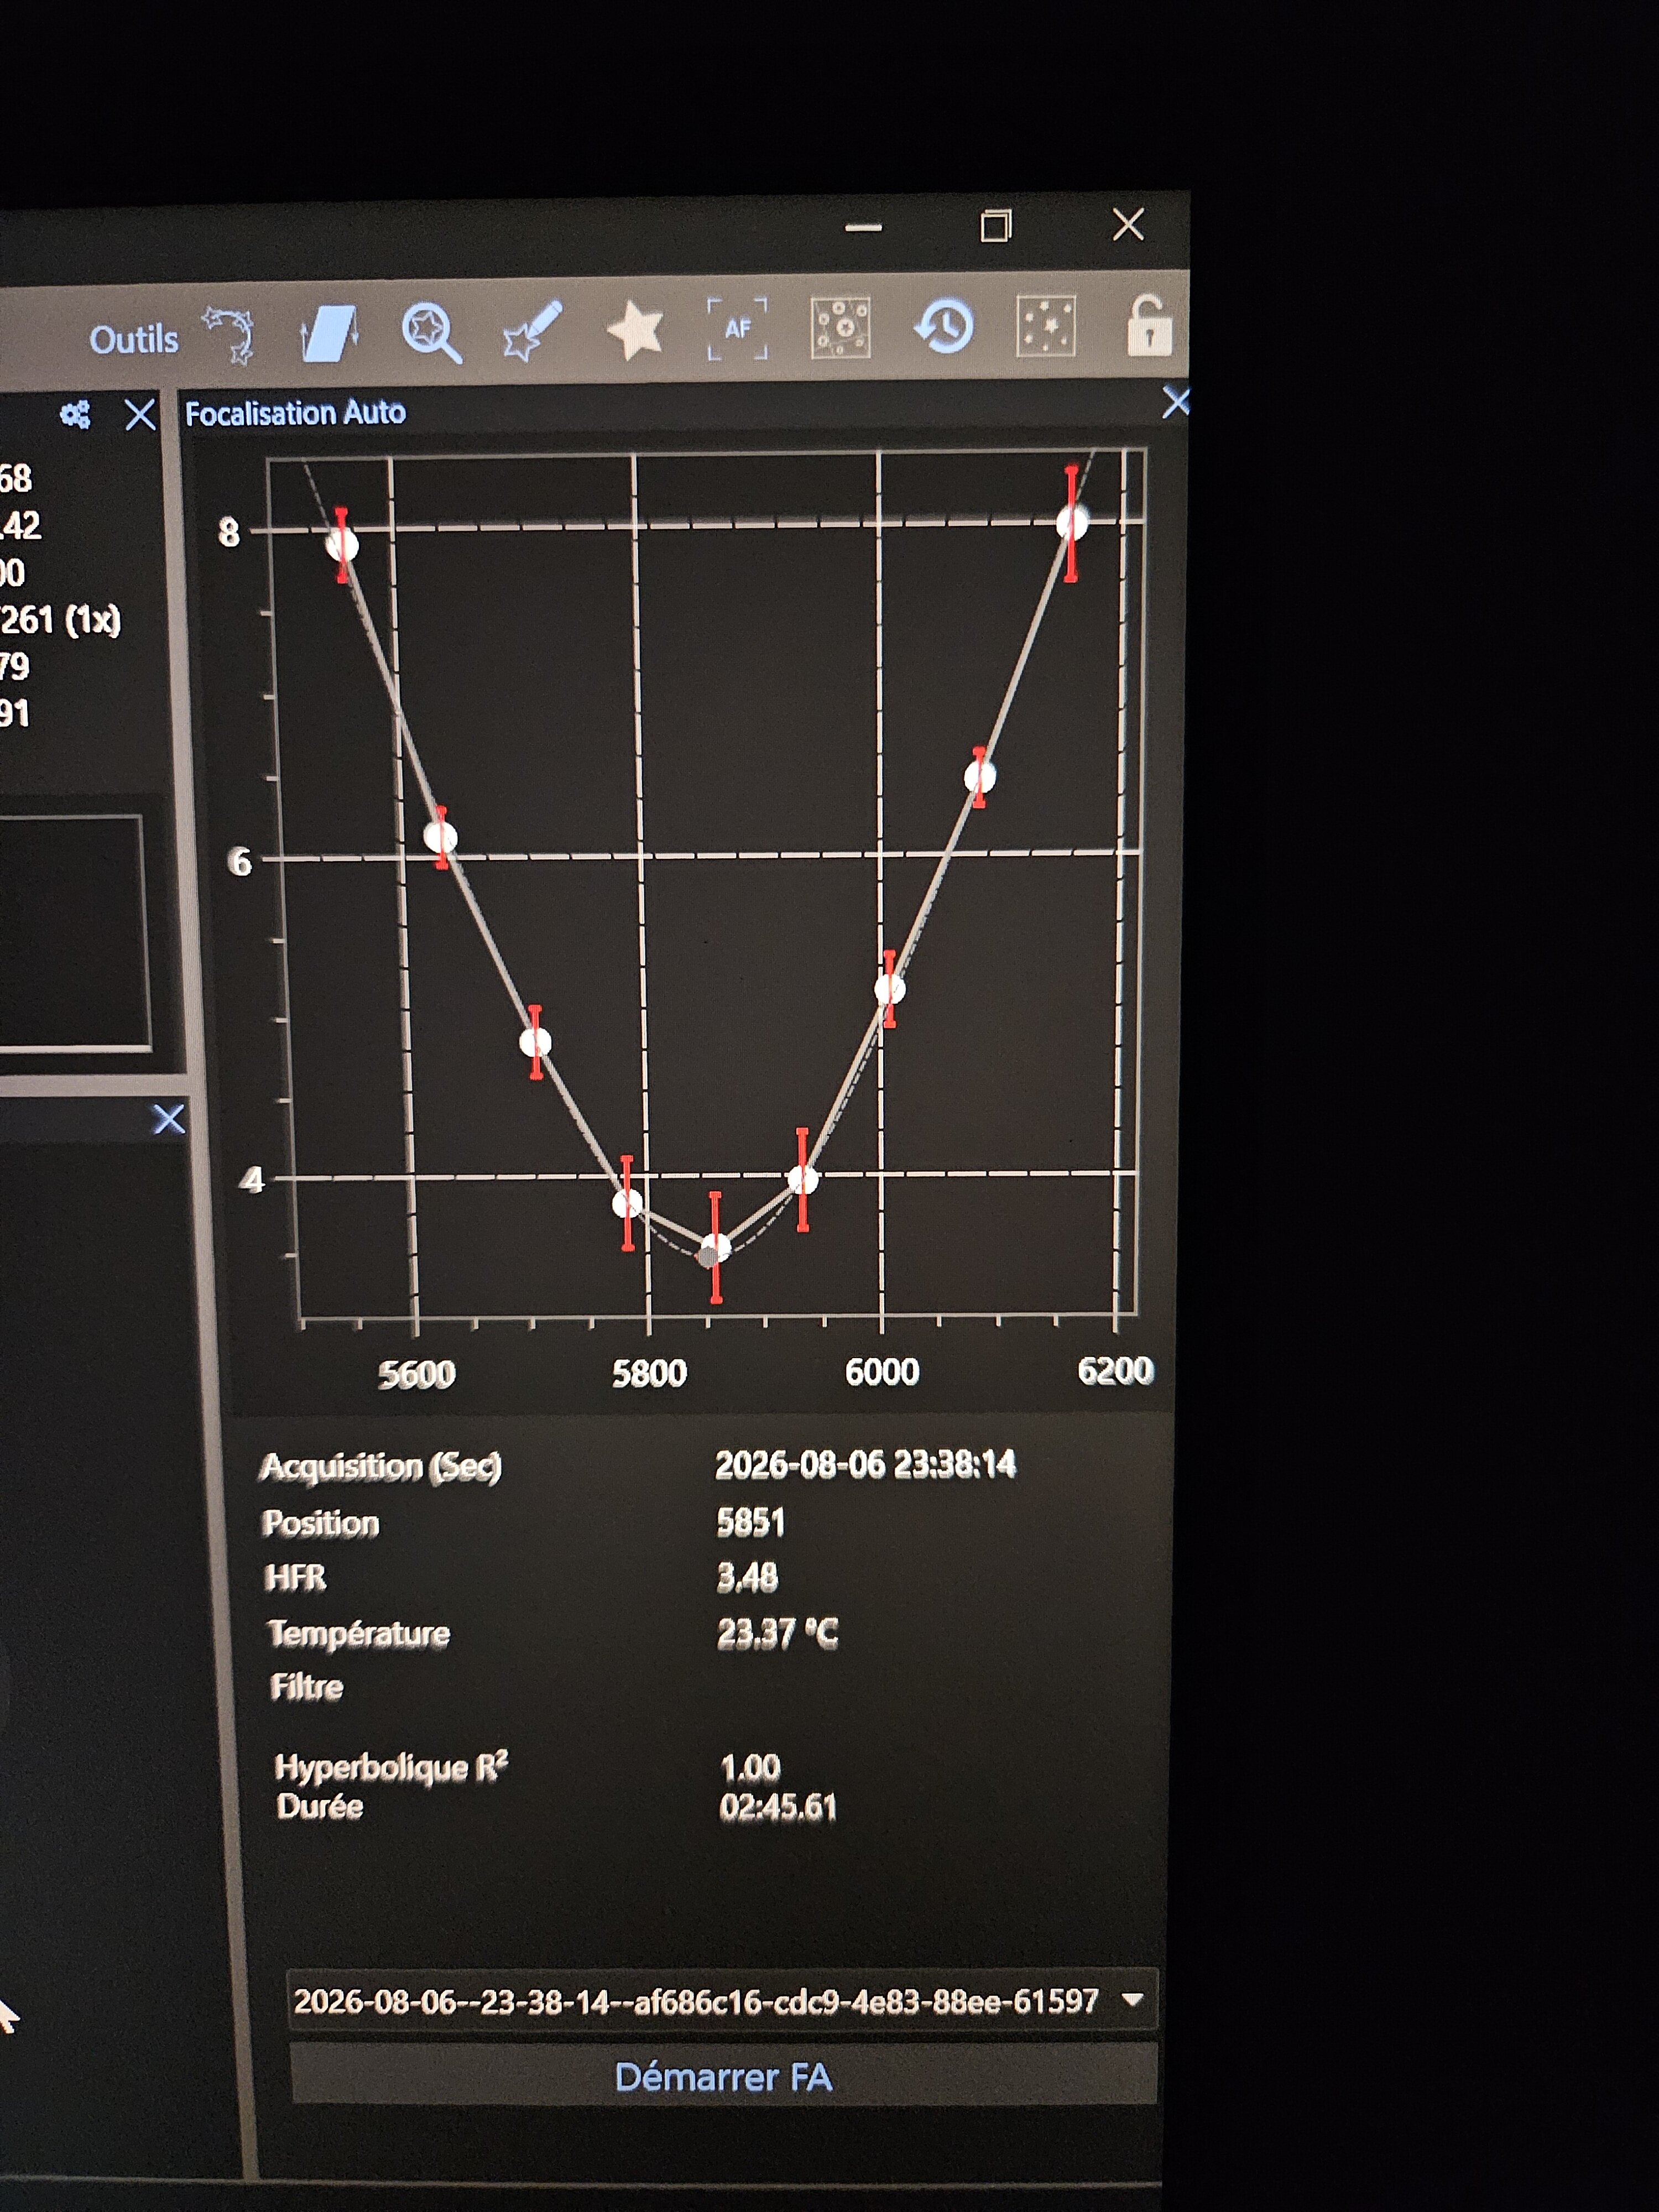Open the tilted-panel flat tool icon
This screenshot has width=1659, height=2212.
[330, 333]
